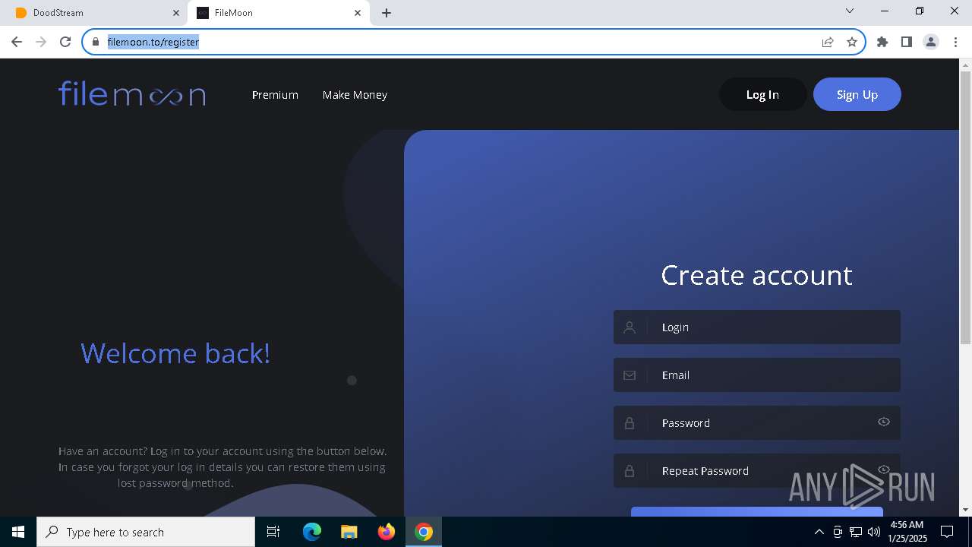Open volume control in system tray
Viewport: 972px width, 547px height.
(874, 532)
